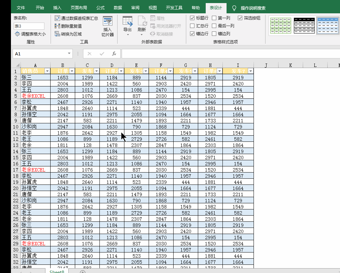Click cell 老余EXCEL in row 5
The height and width of the screenshot is (273, 340).
pos(35,96)
